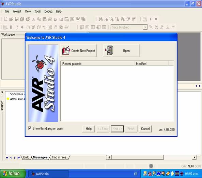The image size is (202, 178).
Task: Select the Messages output tab
Action: tap(40, 157)
